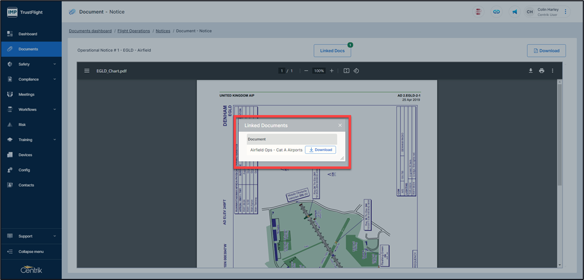This screenshot has width=584, height=280.
Task: Print the PDF using the printer icon
Action: pyautogui.click(x=542, y=71)
